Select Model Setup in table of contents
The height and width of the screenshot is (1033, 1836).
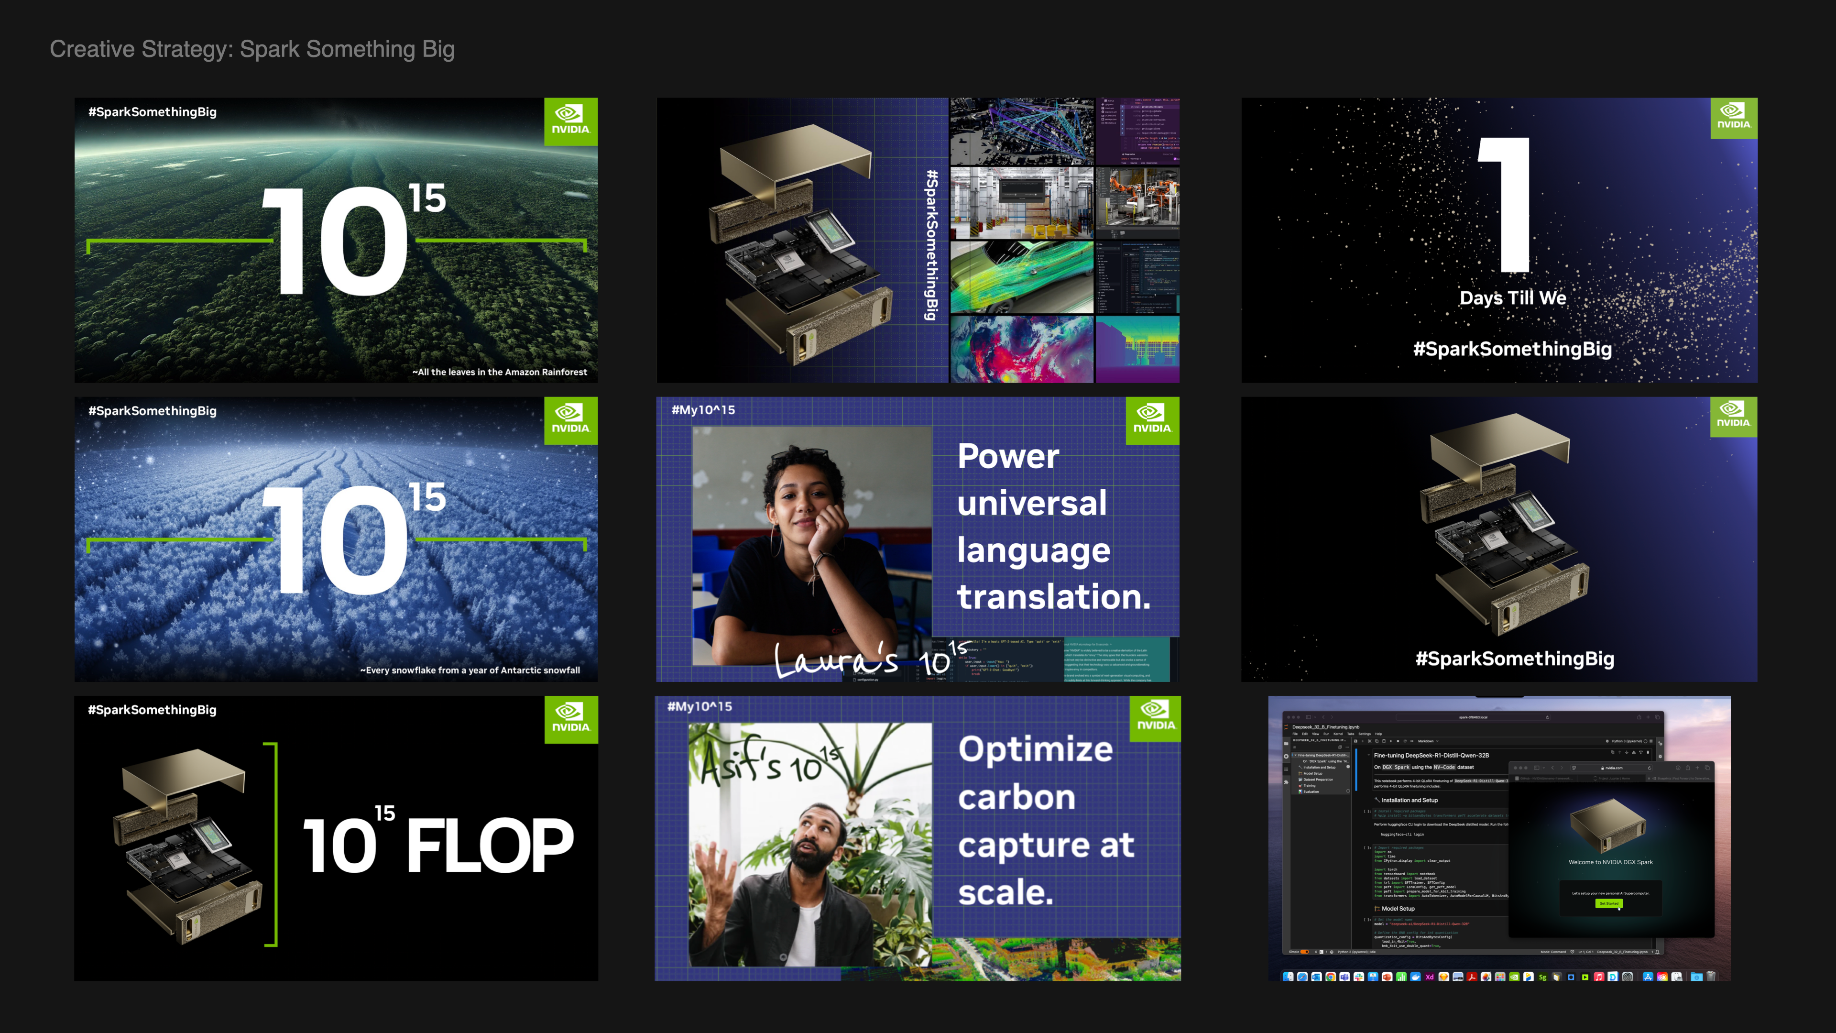point(1313,773)
